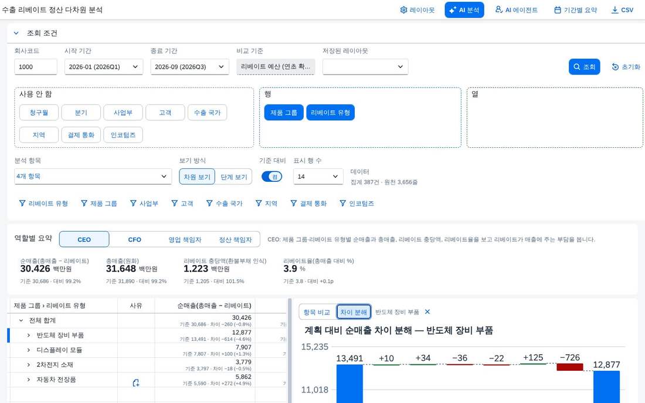The height and width of the screenshot is (403, 645).
Task: Reset filters with 초기화
Action: (626, 67)
